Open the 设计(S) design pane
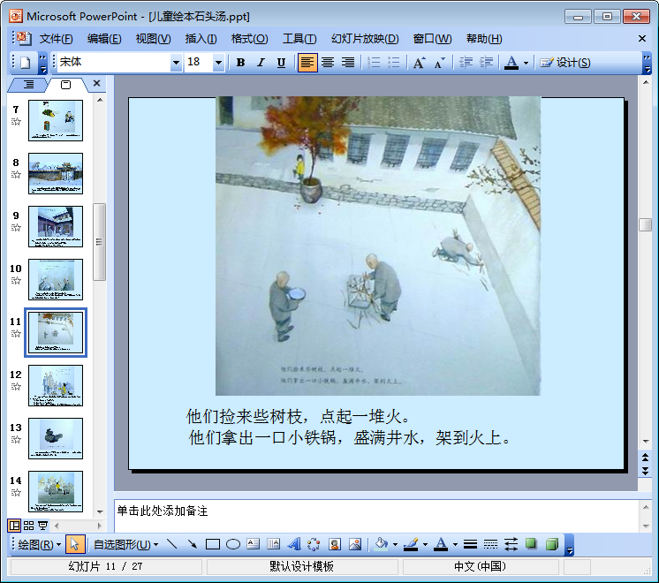This screenshot has width=659, height=583. 565,63
